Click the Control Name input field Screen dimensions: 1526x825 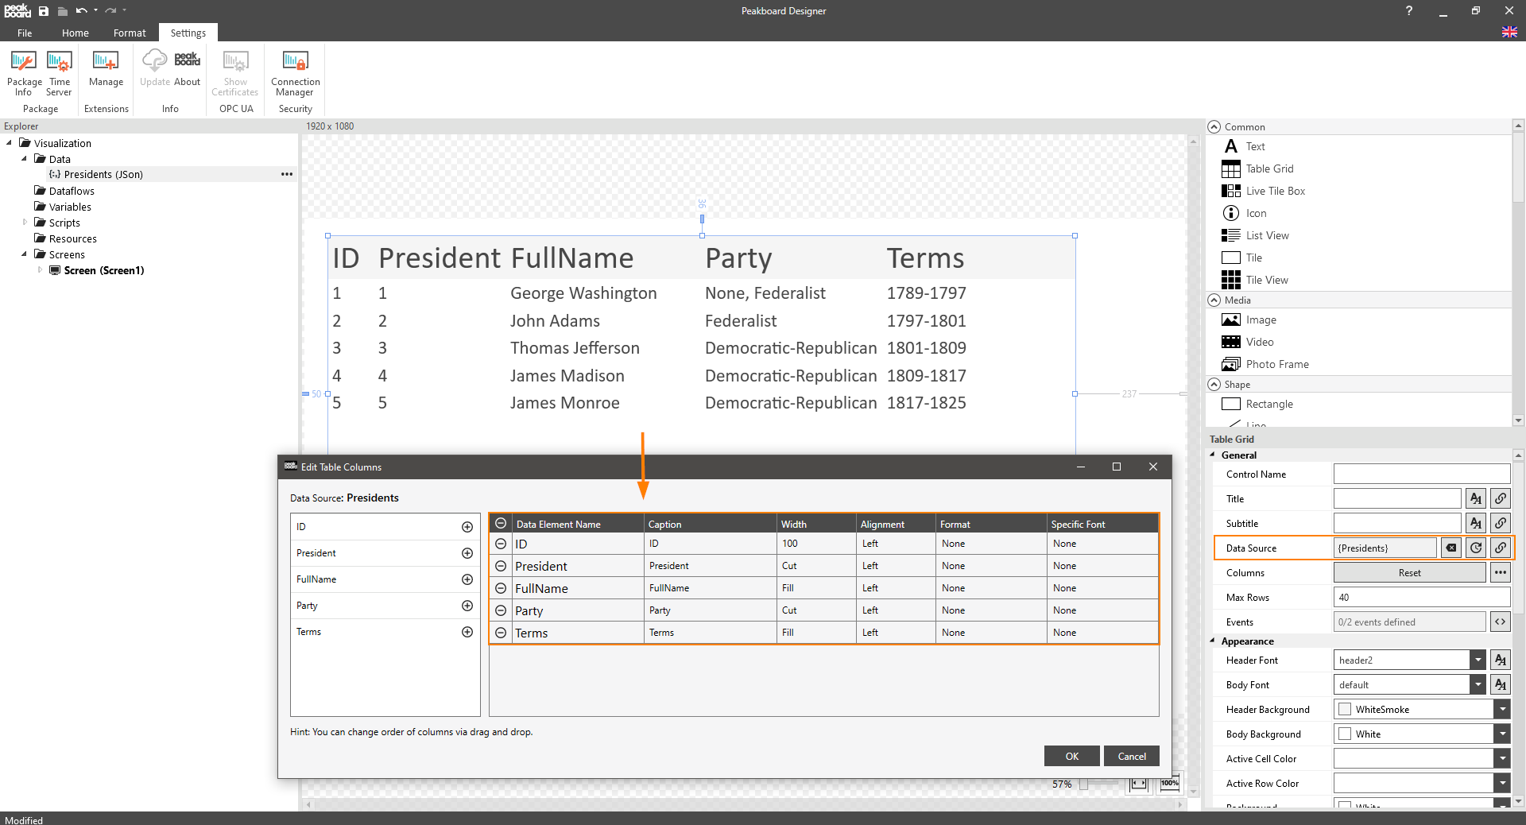pyautogui.click(x=1422, y=474)
